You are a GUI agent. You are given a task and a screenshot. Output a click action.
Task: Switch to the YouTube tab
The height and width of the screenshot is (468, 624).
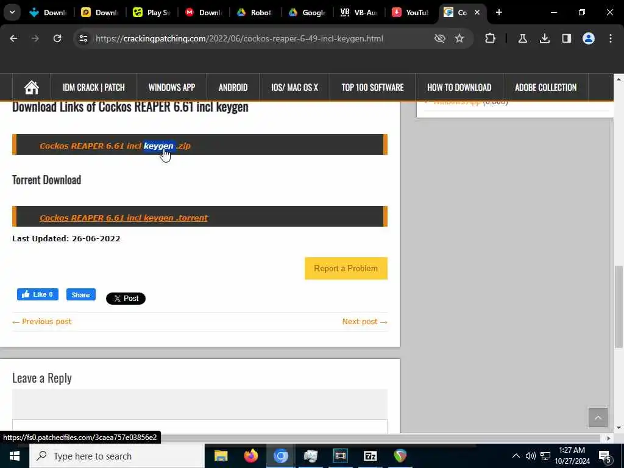click(x=410, y=12)
